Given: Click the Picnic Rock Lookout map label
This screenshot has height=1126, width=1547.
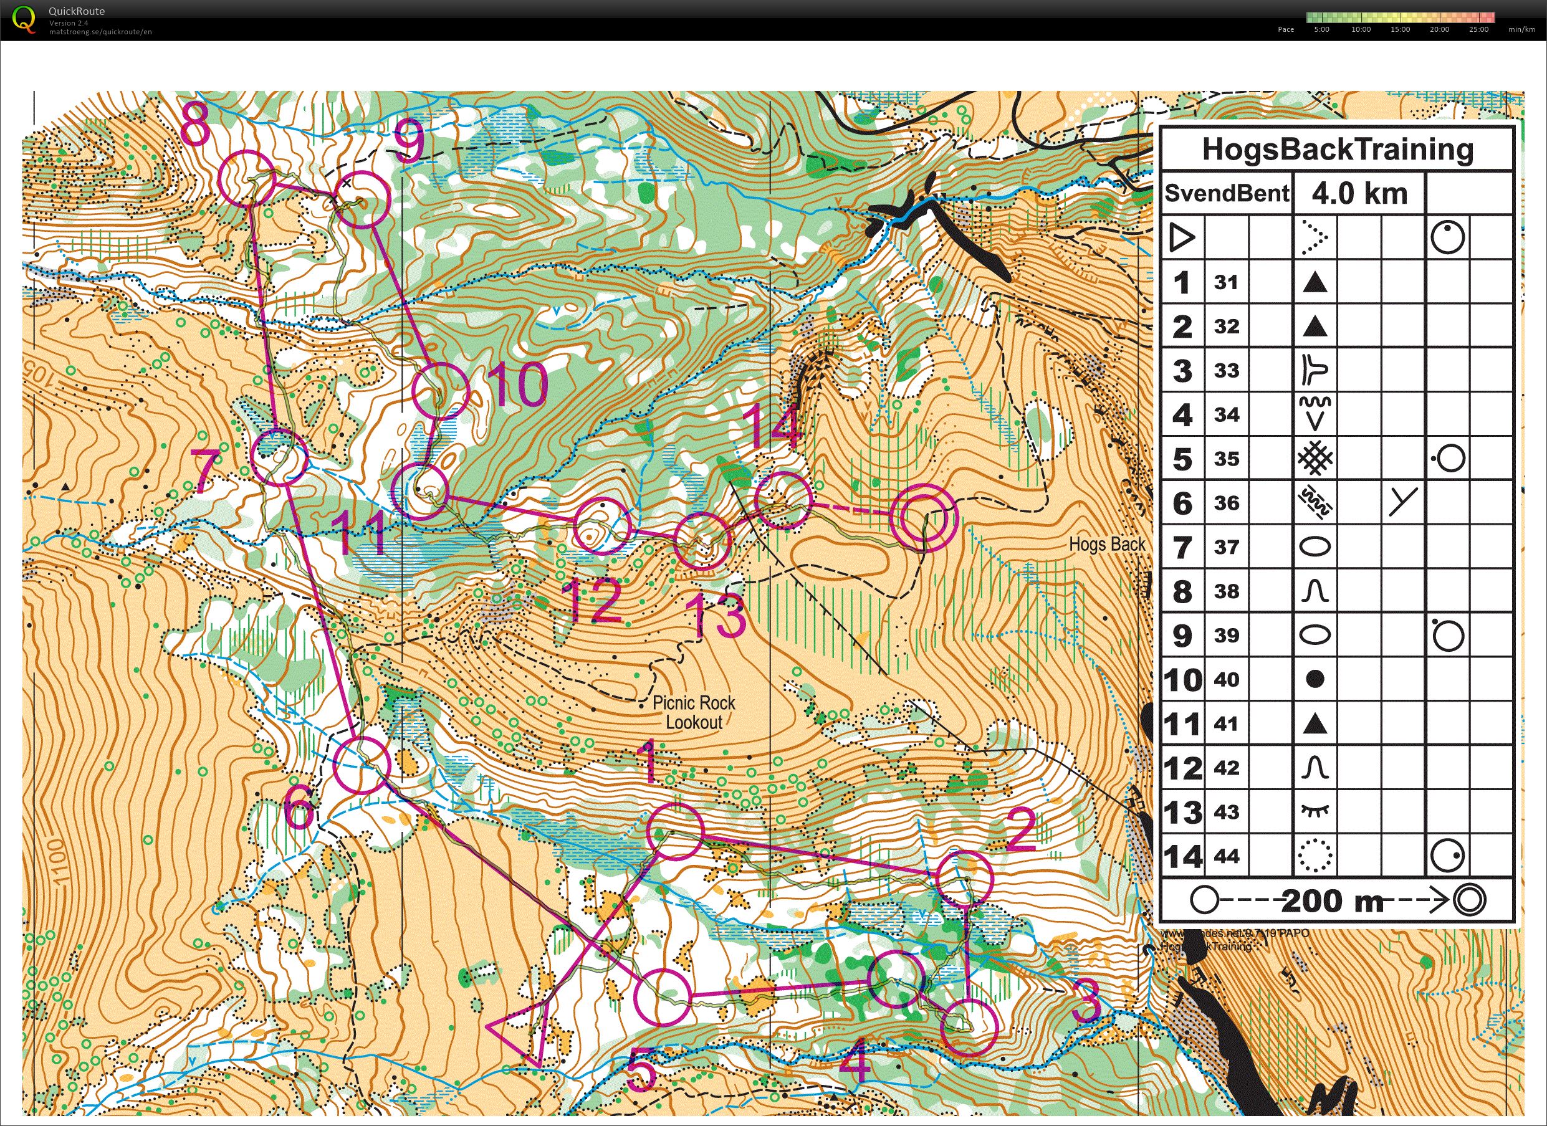Looking at the screenshot, I should (694, 712).
